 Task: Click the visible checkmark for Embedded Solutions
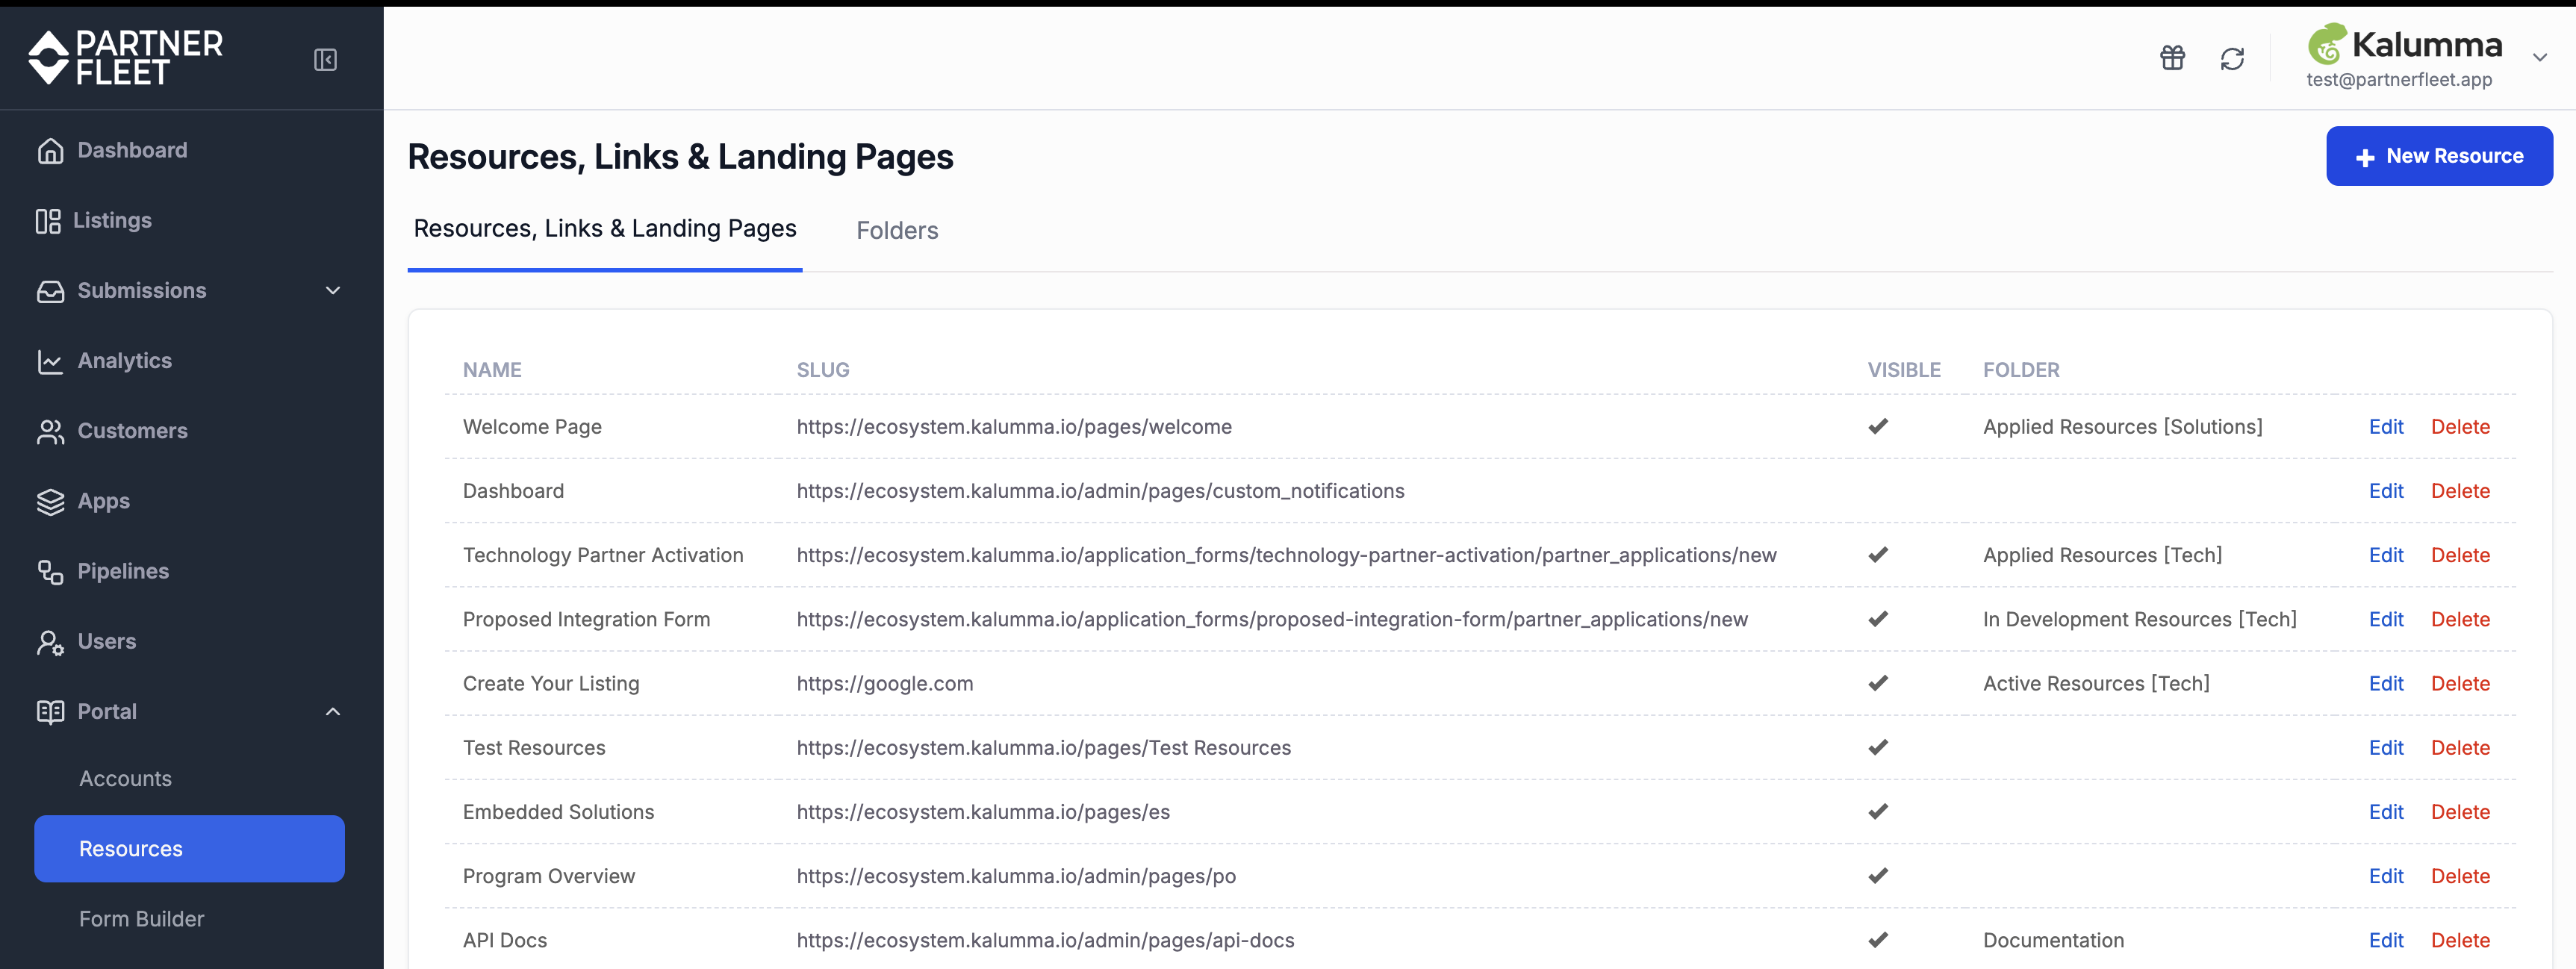(x=1878, y=811)
